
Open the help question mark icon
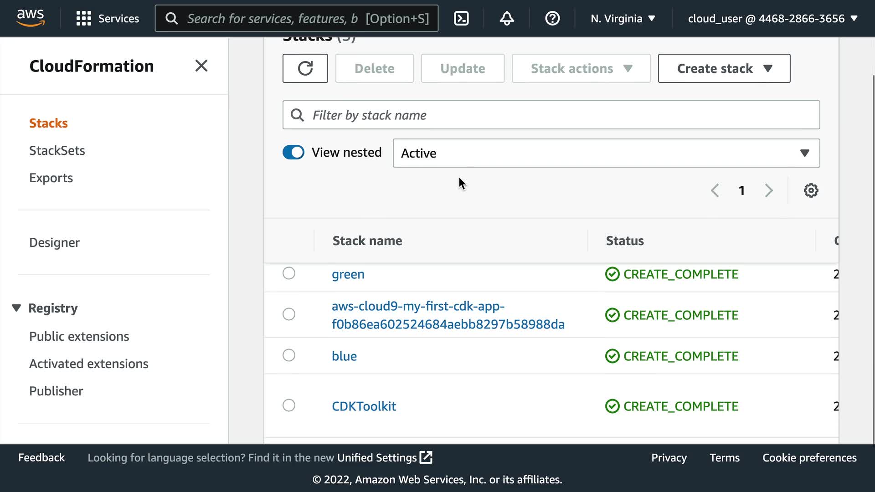(x=552, y=18)
